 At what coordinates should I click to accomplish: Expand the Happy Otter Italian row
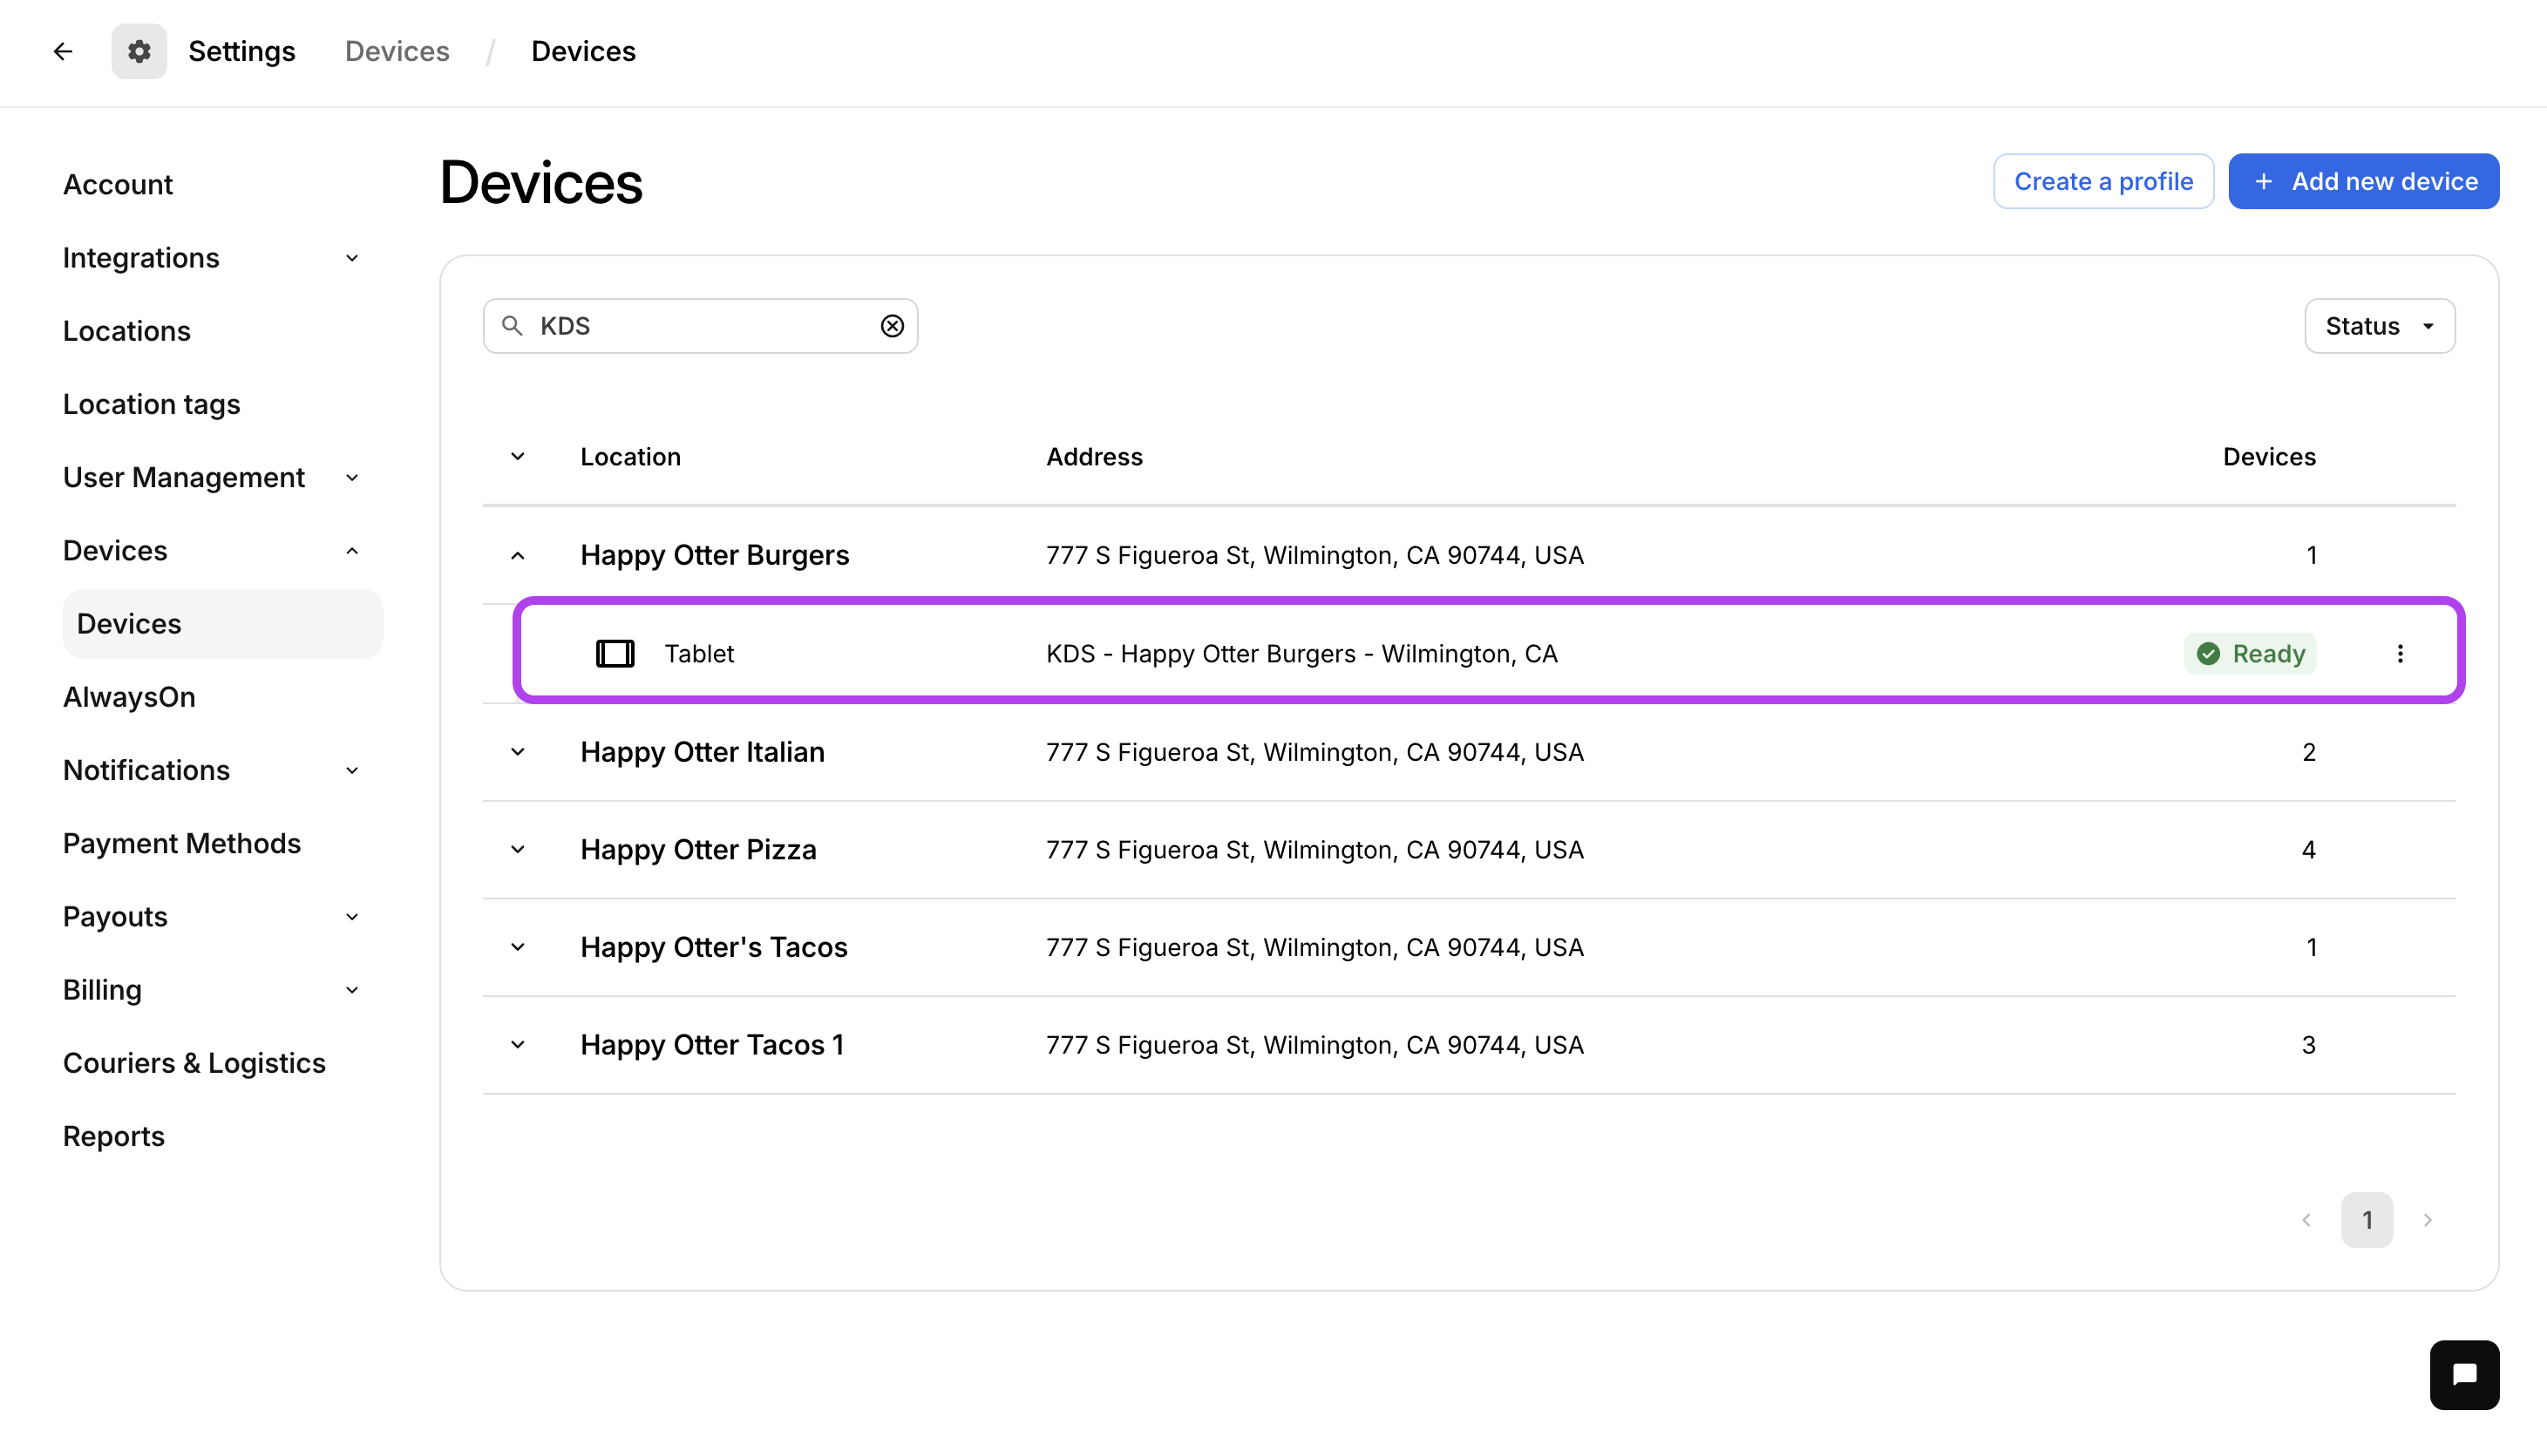517,752
